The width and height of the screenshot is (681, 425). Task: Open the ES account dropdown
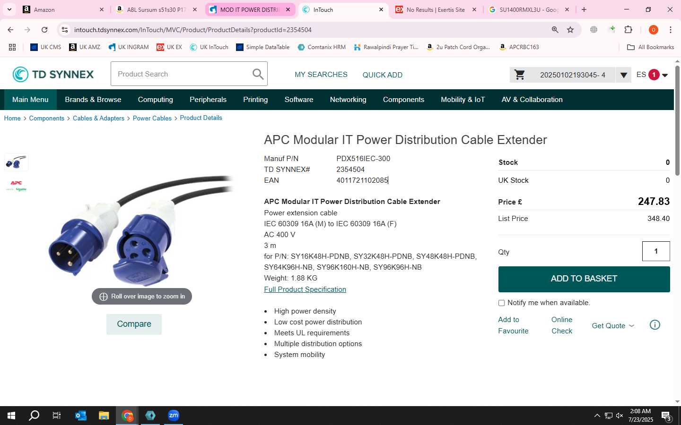(x=652, y=75)
